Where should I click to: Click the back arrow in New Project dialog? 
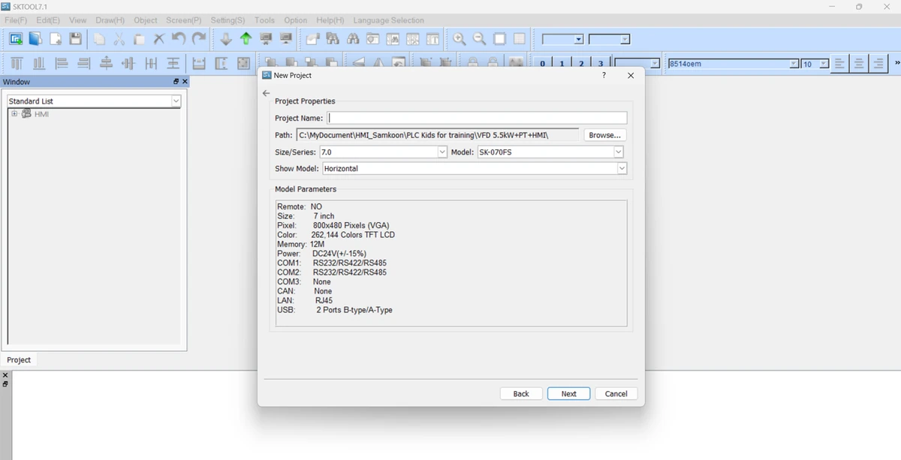[266, 93]
